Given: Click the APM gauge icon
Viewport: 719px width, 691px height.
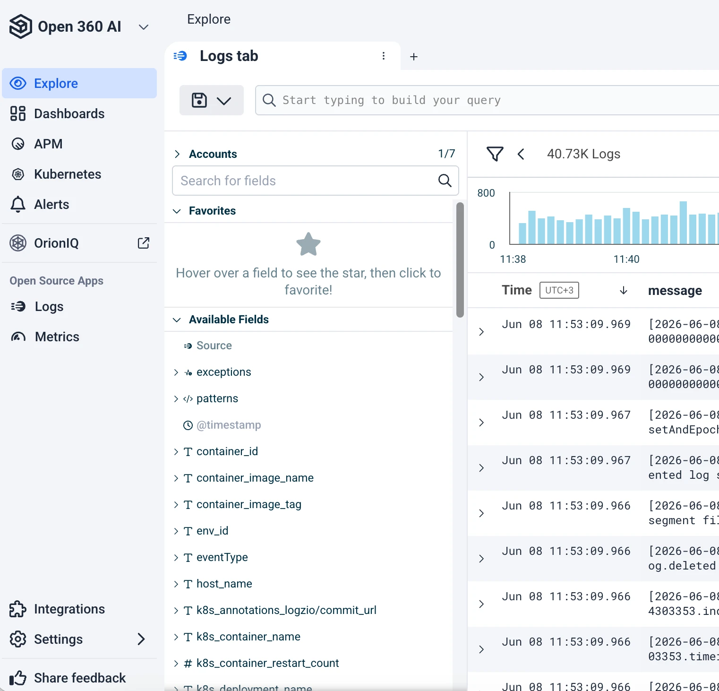Looking at the screenshot, I should tap(18, 144).
